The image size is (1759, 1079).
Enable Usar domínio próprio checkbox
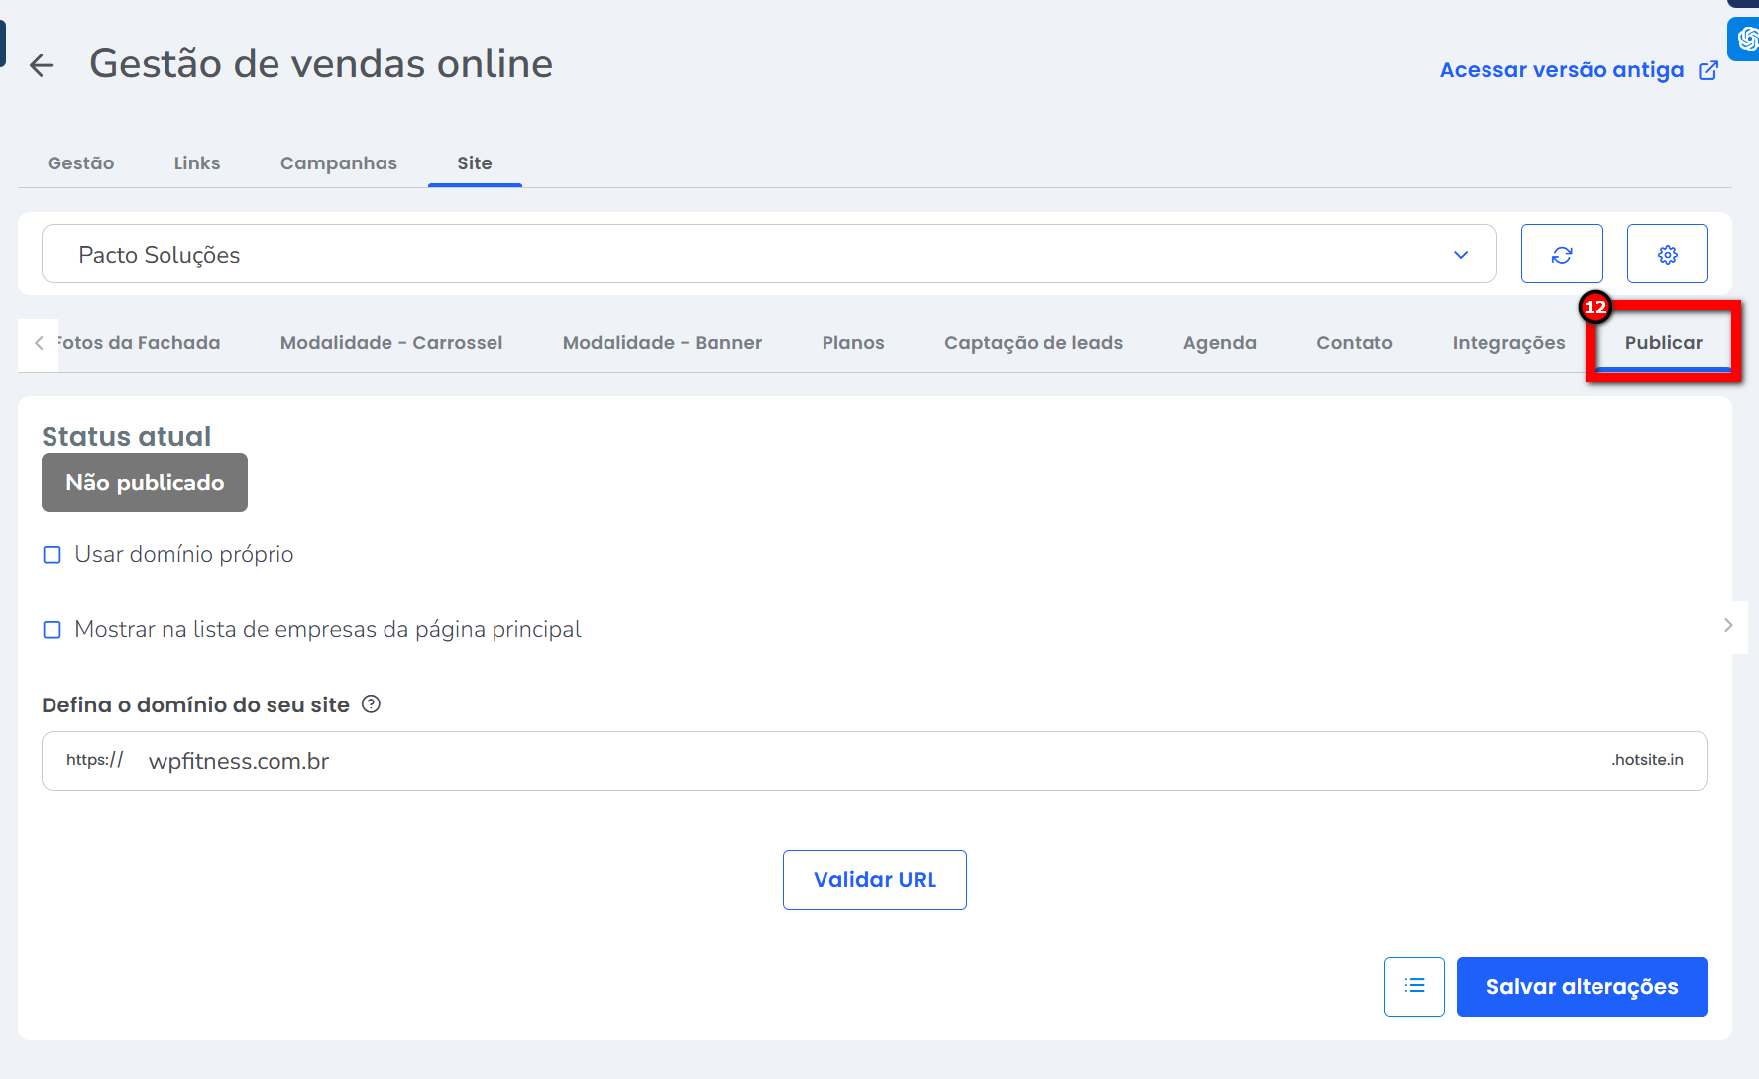point(53,555)
